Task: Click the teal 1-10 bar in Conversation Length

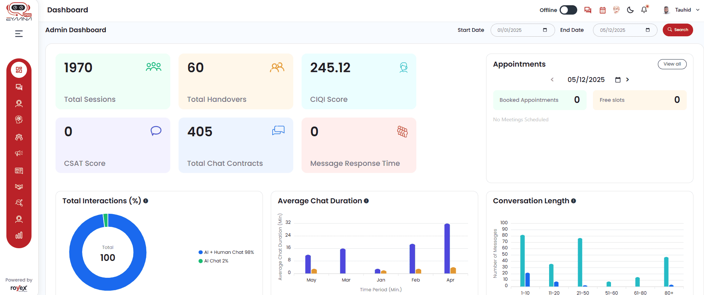Action: [522, 261]
